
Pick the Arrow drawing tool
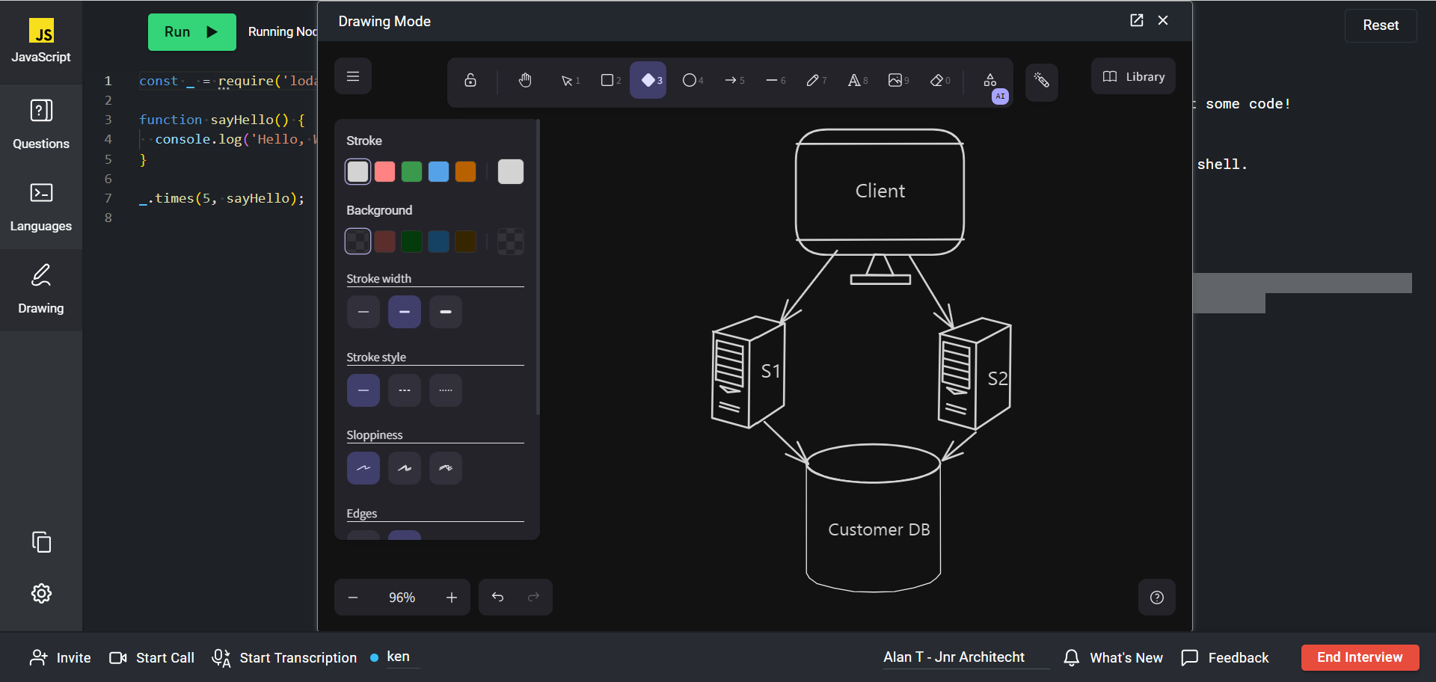pos(731,80)
